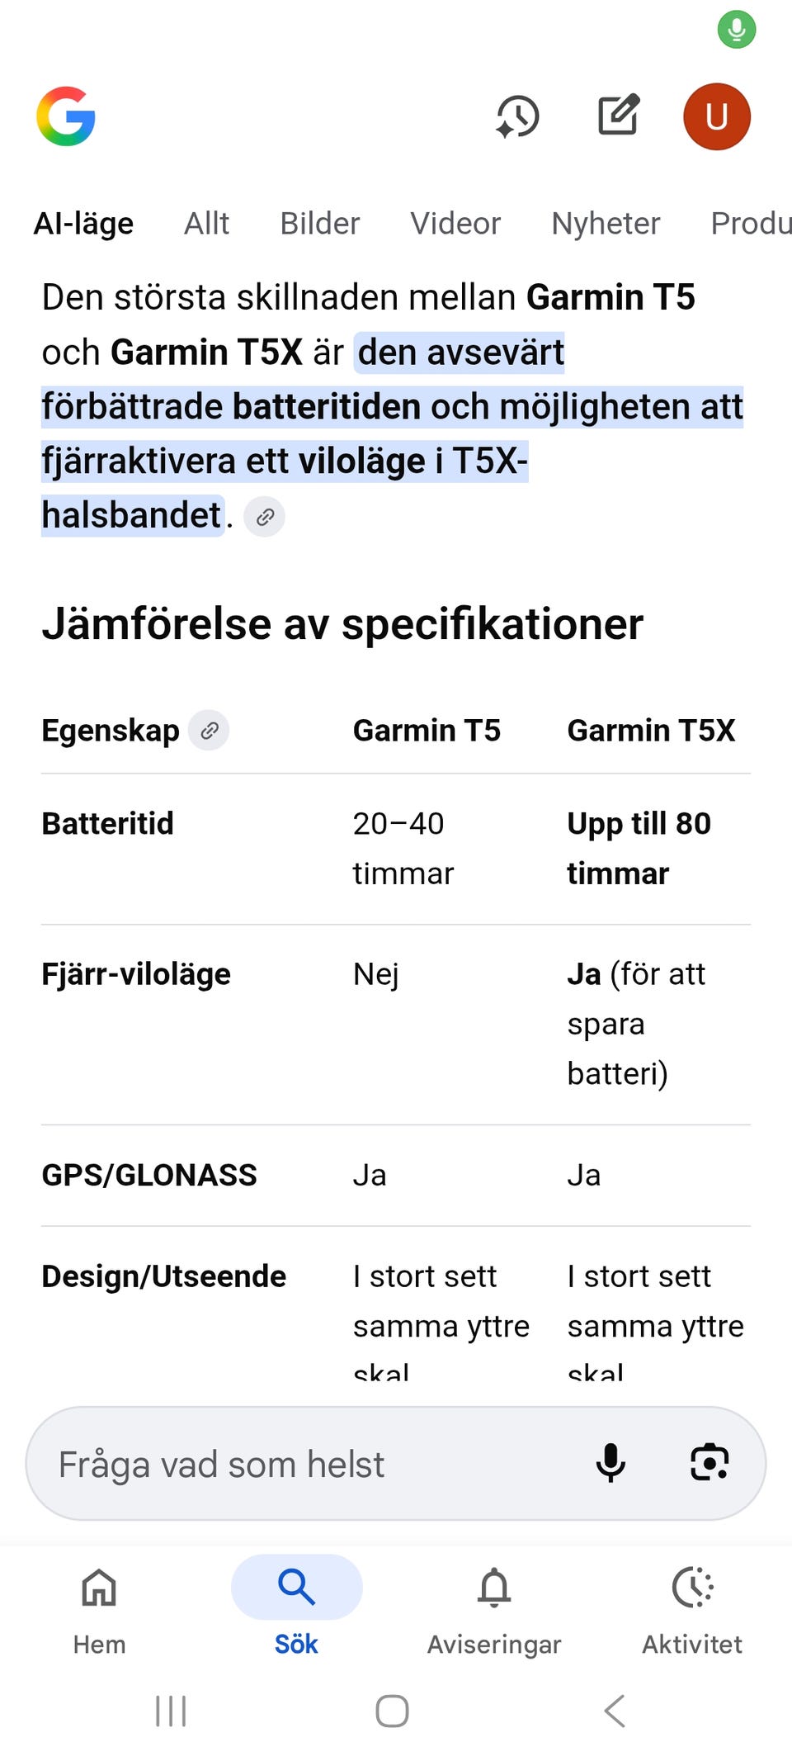Open source link beside Egenskap header
The width and height of the screenshot is (792, 1761).
click(210, 731)
